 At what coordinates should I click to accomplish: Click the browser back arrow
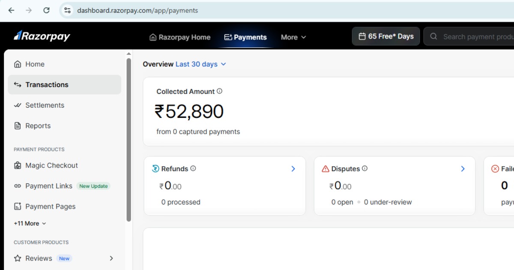11,10
